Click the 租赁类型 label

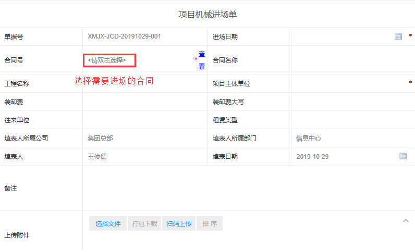(225, 120)
